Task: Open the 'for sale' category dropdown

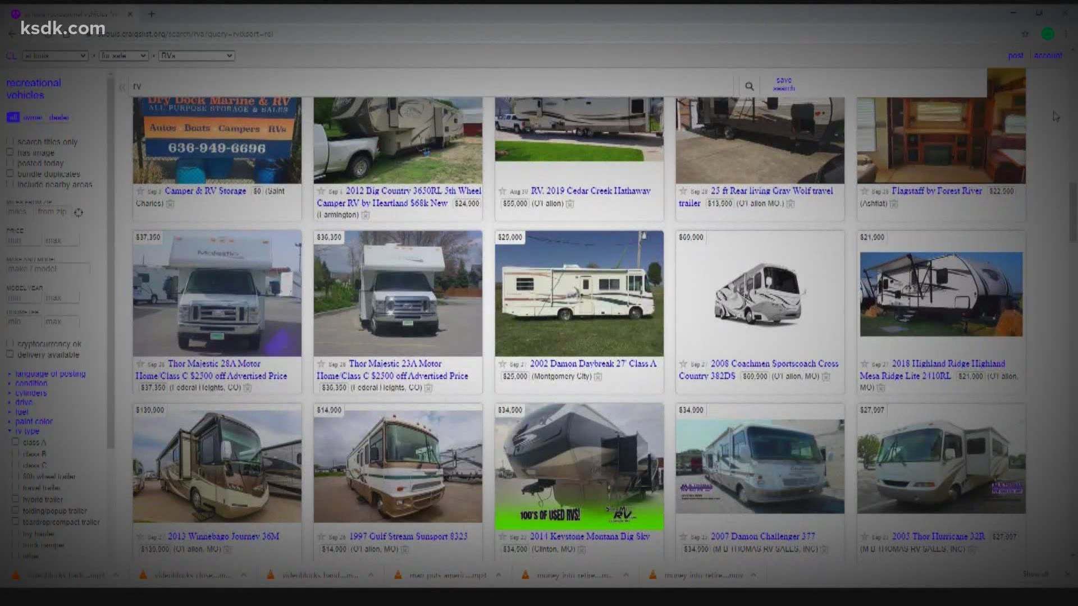Action: coord(124,56)
